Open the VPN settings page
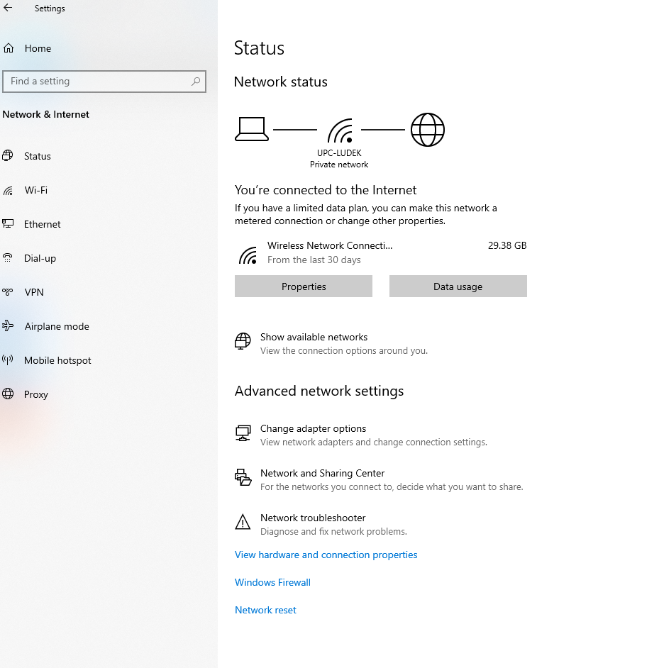The height and width of the screenshot is (668, 659). pyautogui.click(x=34, y=292)
